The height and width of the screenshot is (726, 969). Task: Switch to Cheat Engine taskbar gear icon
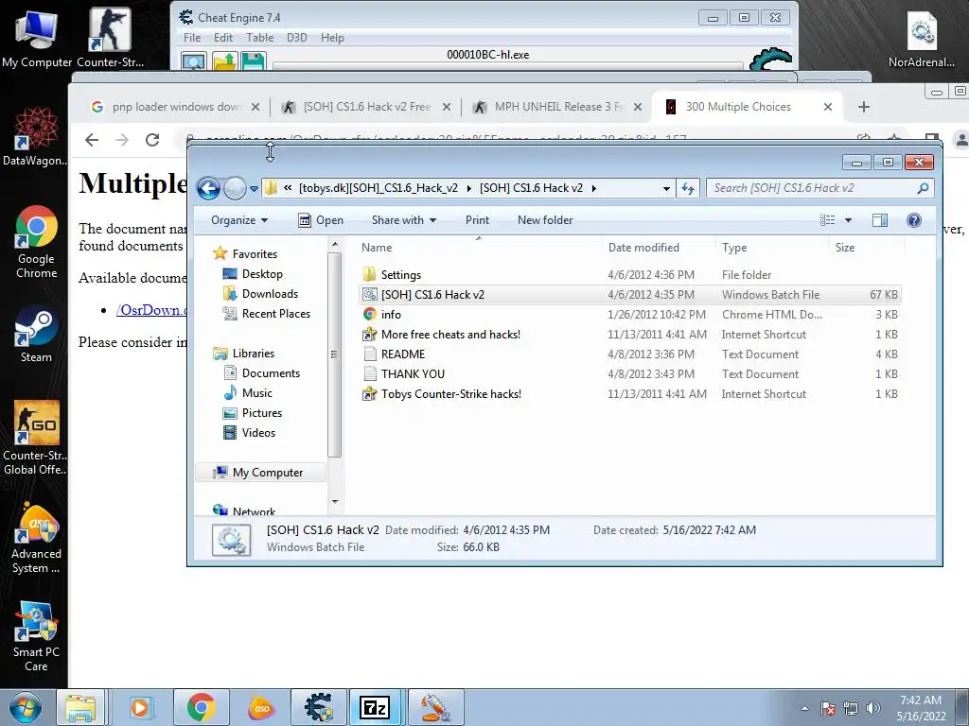[318, 708]
